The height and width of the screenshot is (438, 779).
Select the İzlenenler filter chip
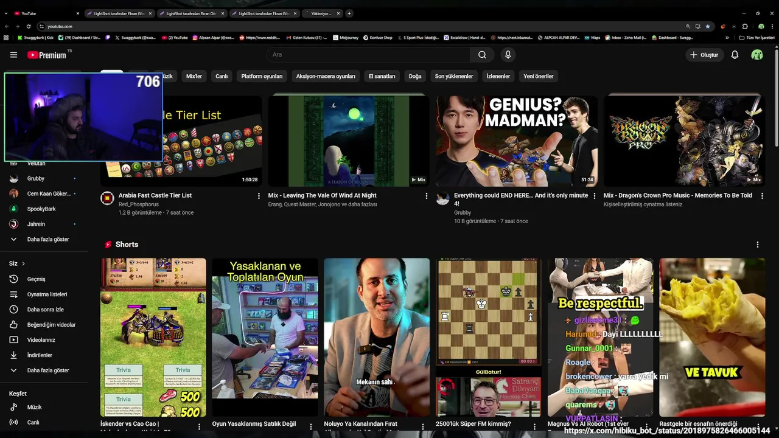click(x=498, y=77)
